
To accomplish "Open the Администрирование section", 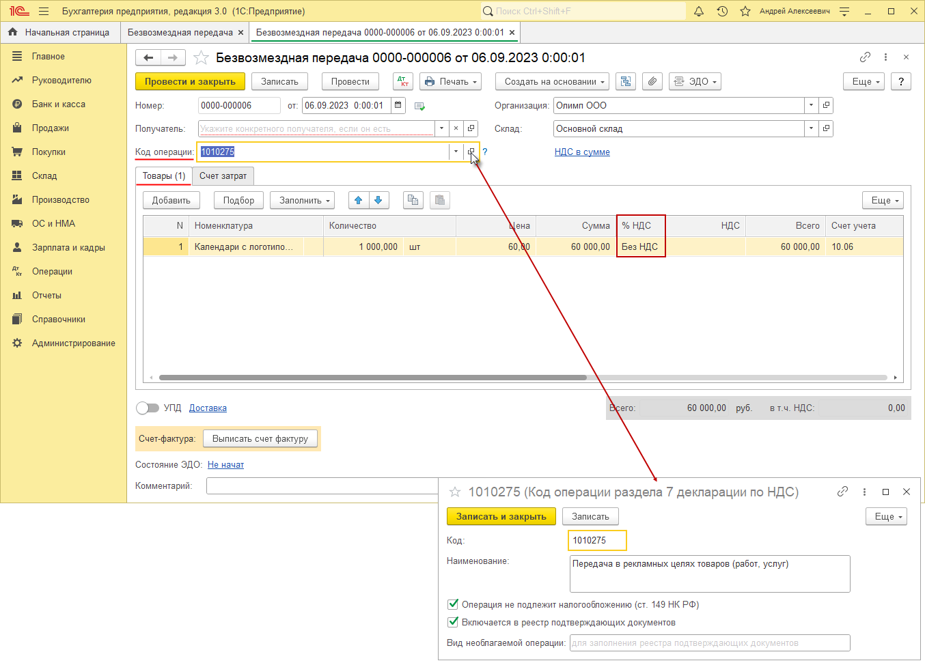I will [74, 343].
